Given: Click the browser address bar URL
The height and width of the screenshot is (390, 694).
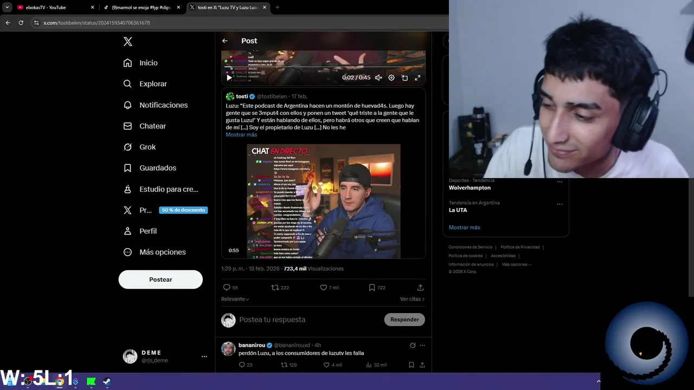Looking at the screenshot, I should 97,23.
